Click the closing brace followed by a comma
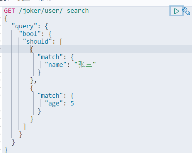192x153 pixels. click(34, 80)
